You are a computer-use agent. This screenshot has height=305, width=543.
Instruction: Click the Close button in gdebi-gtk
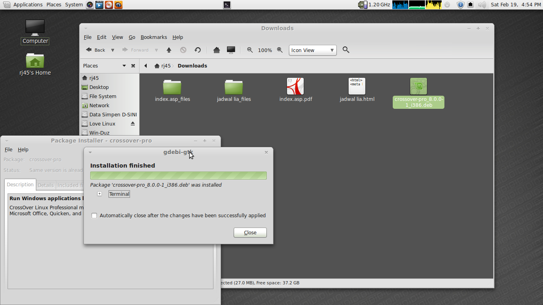(x=250, y=233)
